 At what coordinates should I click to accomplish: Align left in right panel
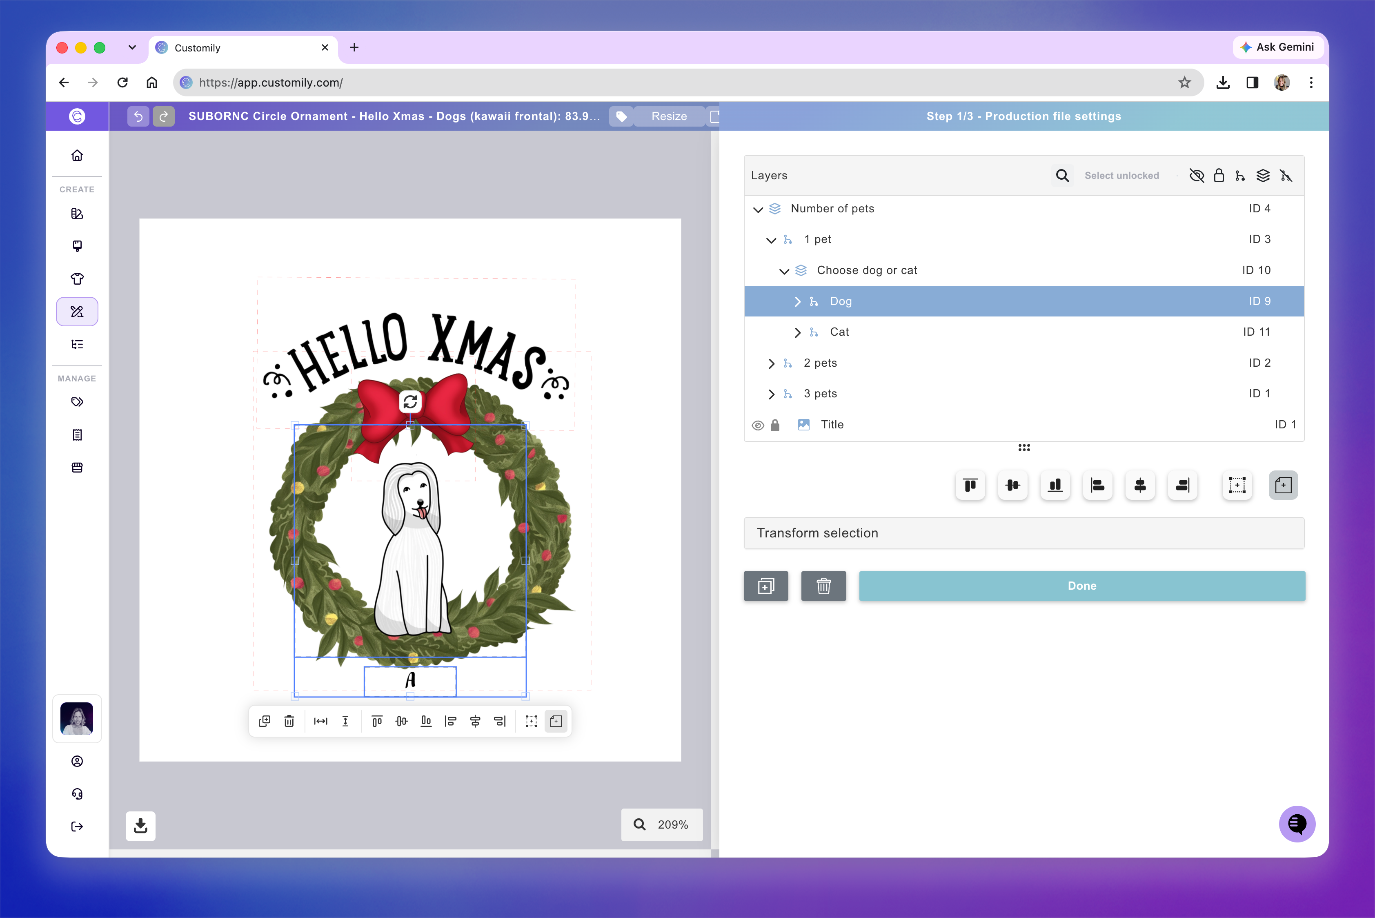point(1097,485)
